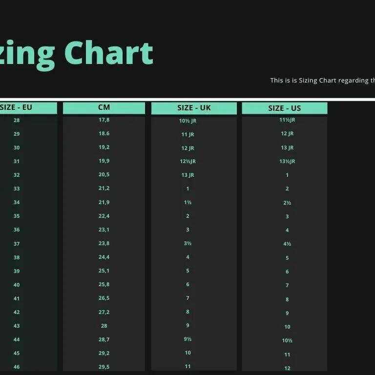375x375 pixels.
Task: Click the 11½JR US size cell
Action: pyautogui.click(x=287, y=120)
